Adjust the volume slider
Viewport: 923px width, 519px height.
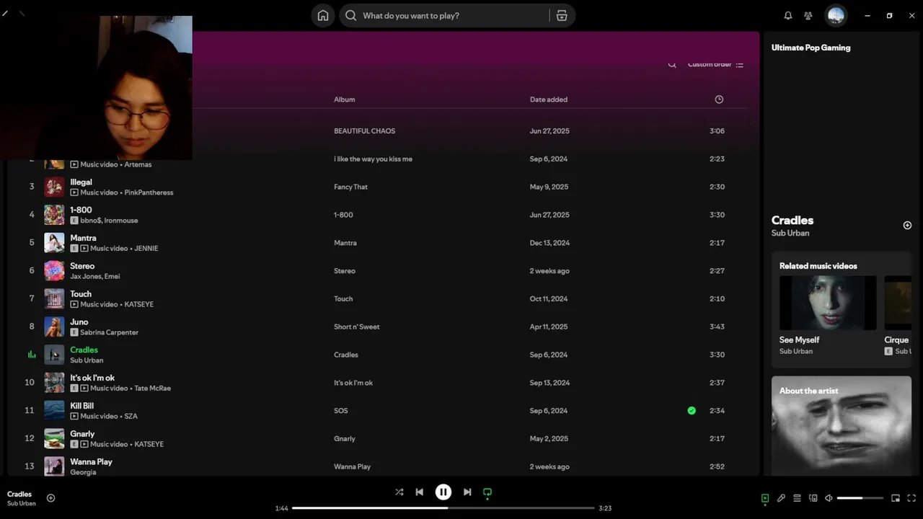pyautogui.click(x=860, y=498)
